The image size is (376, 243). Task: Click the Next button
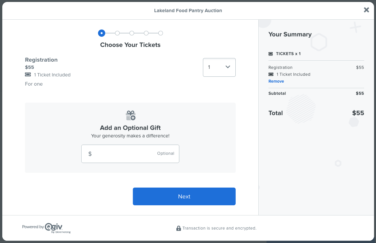184,196
